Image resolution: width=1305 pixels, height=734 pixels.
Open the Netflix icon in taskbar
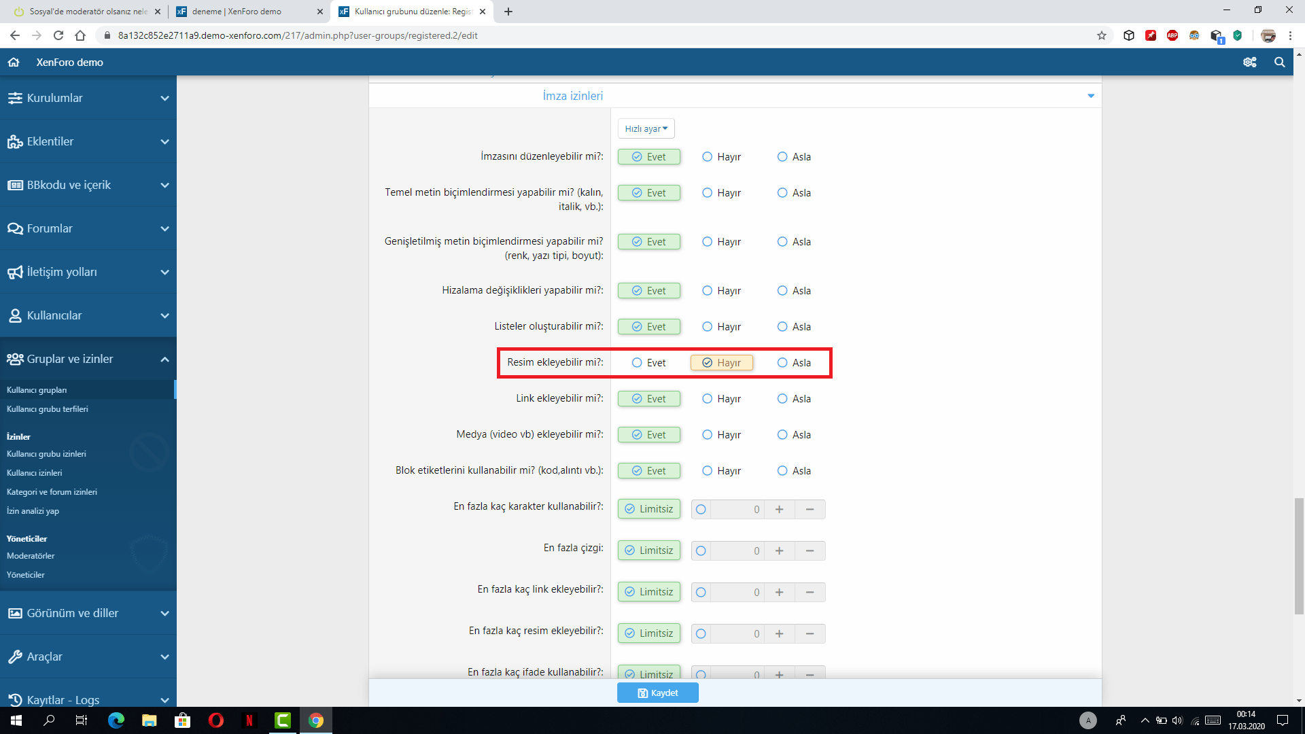tap(249, 720)
